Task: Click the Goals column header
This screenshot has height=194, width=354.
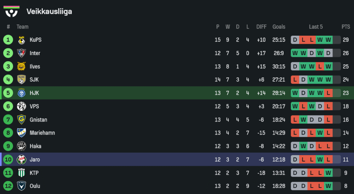Action: [x=279, y=27]
